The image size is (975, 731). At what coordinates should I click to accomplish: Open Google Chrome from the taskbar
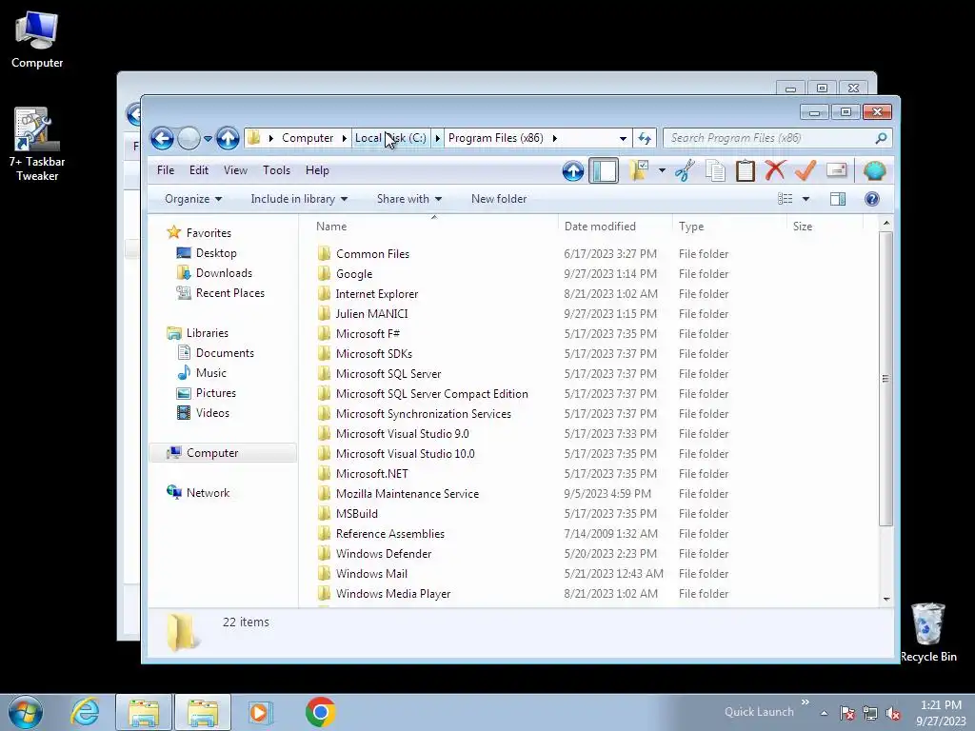pyautogui.click(x=320, y=712)
